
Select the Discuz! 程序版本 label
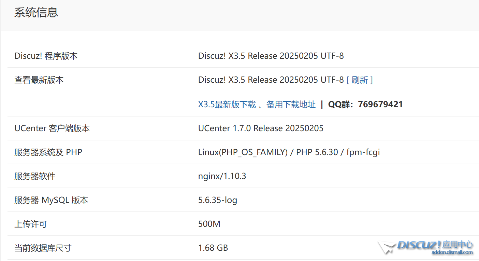pyautogui.click(x=46, y=56)
